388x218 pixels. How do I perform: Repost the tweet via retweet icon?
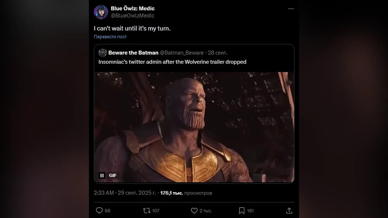[146, 211]
